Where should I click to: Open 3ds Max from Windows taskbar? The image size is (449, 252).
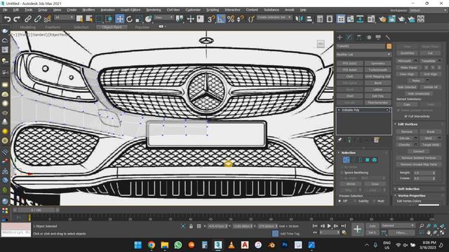click(x=218, y=245)
